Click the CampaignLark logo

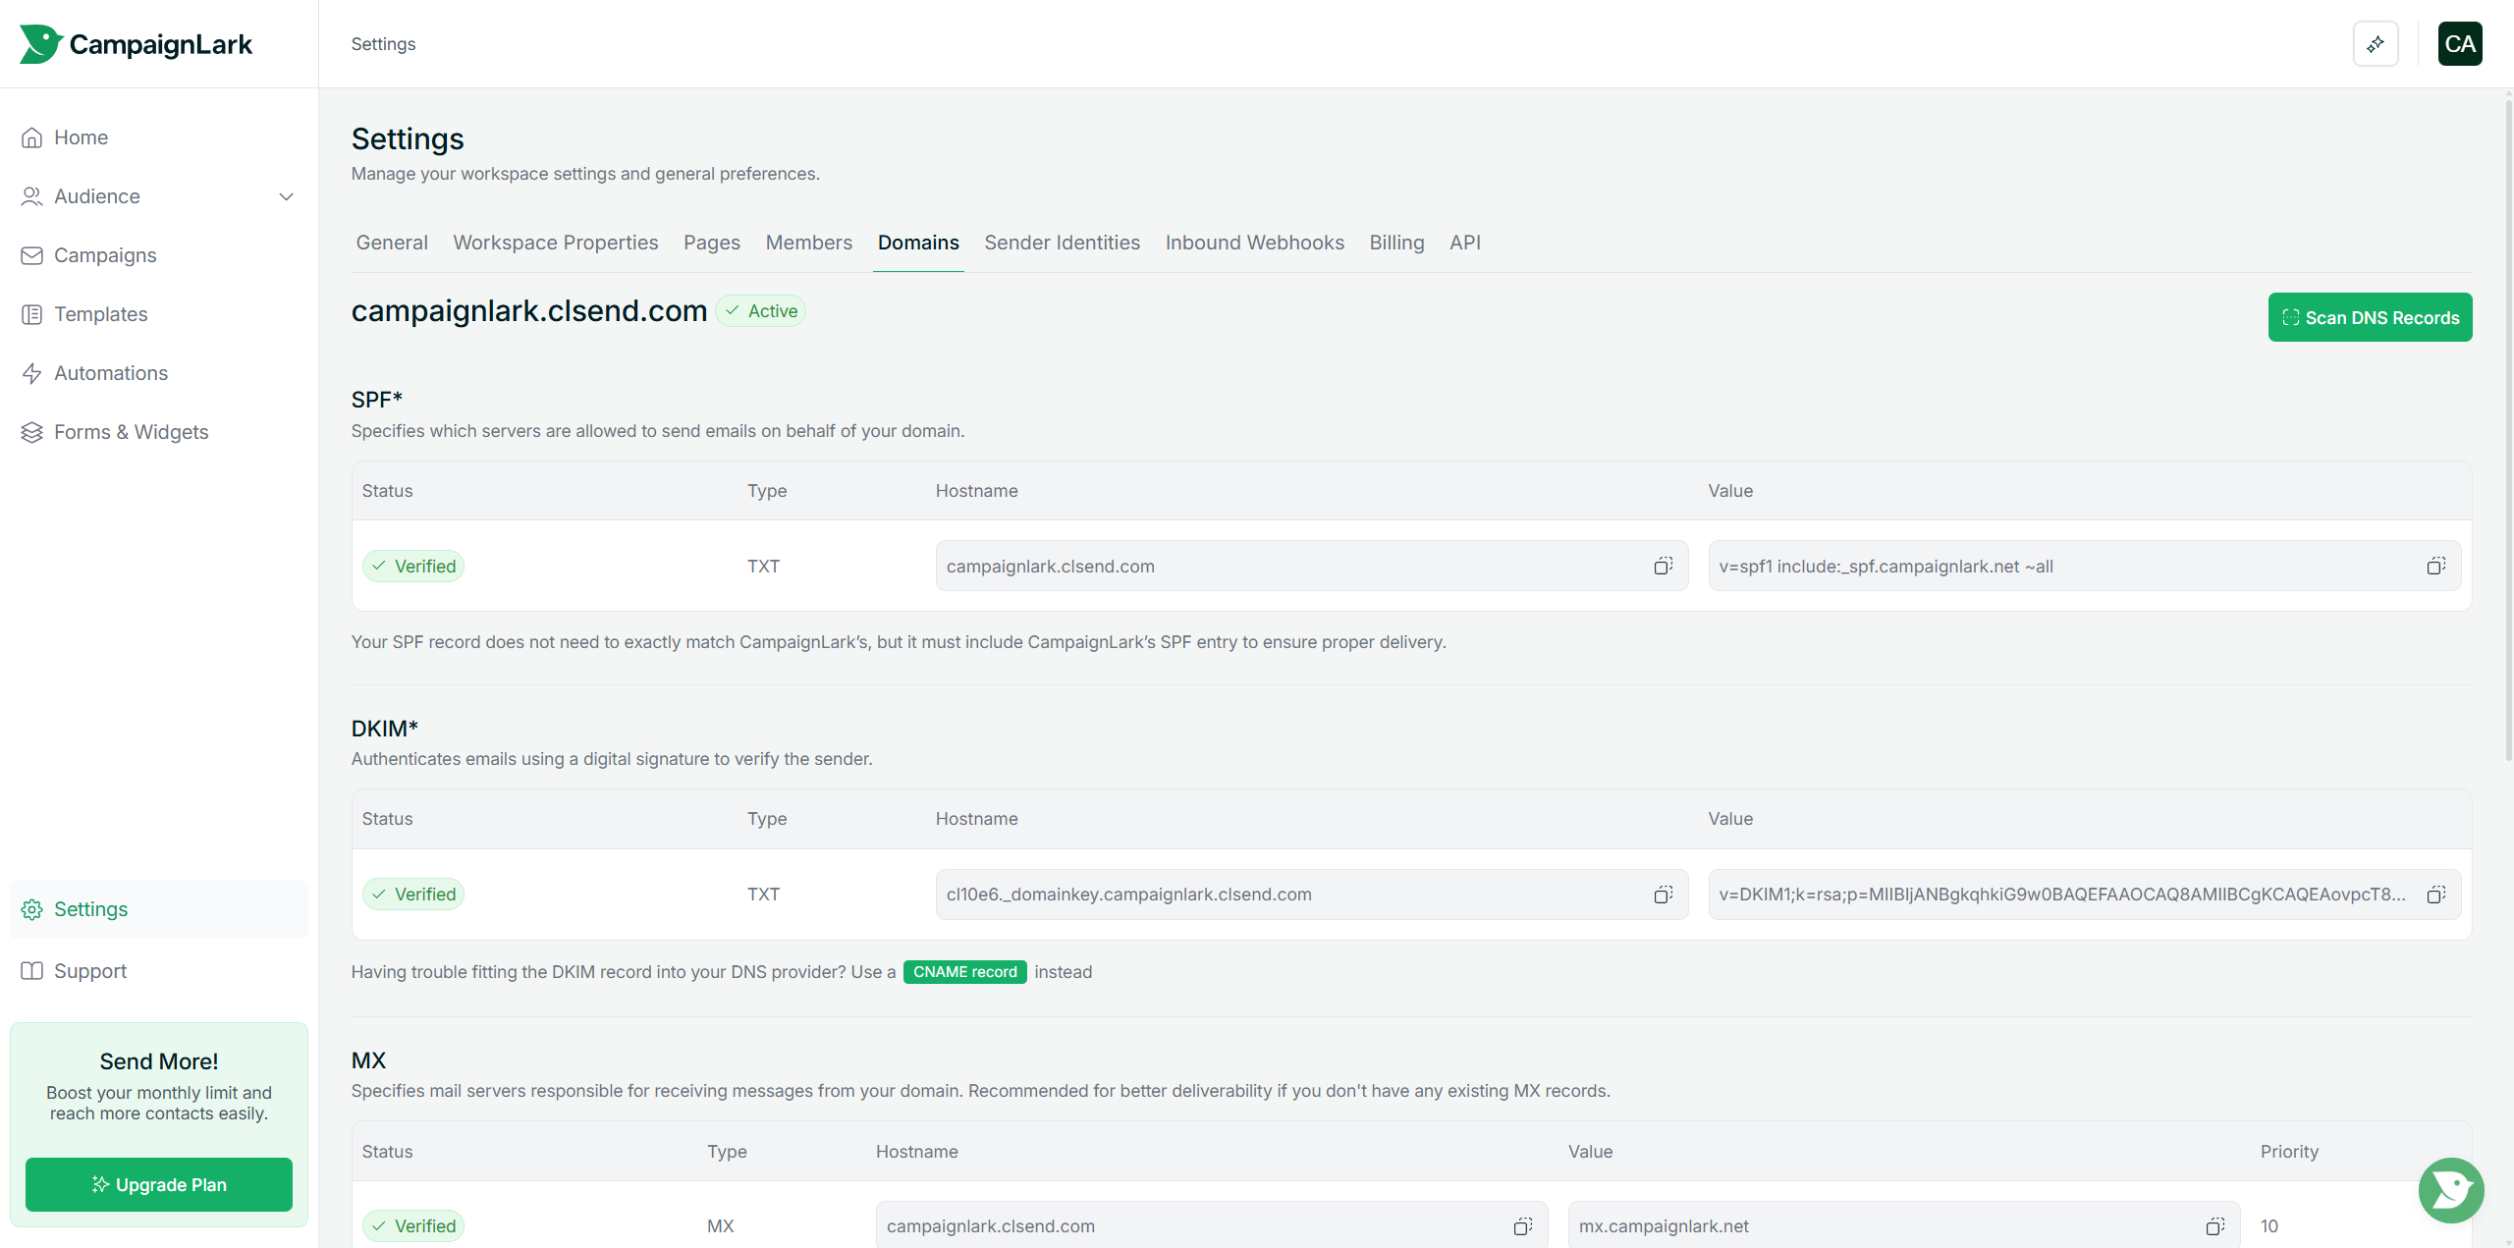137,44
